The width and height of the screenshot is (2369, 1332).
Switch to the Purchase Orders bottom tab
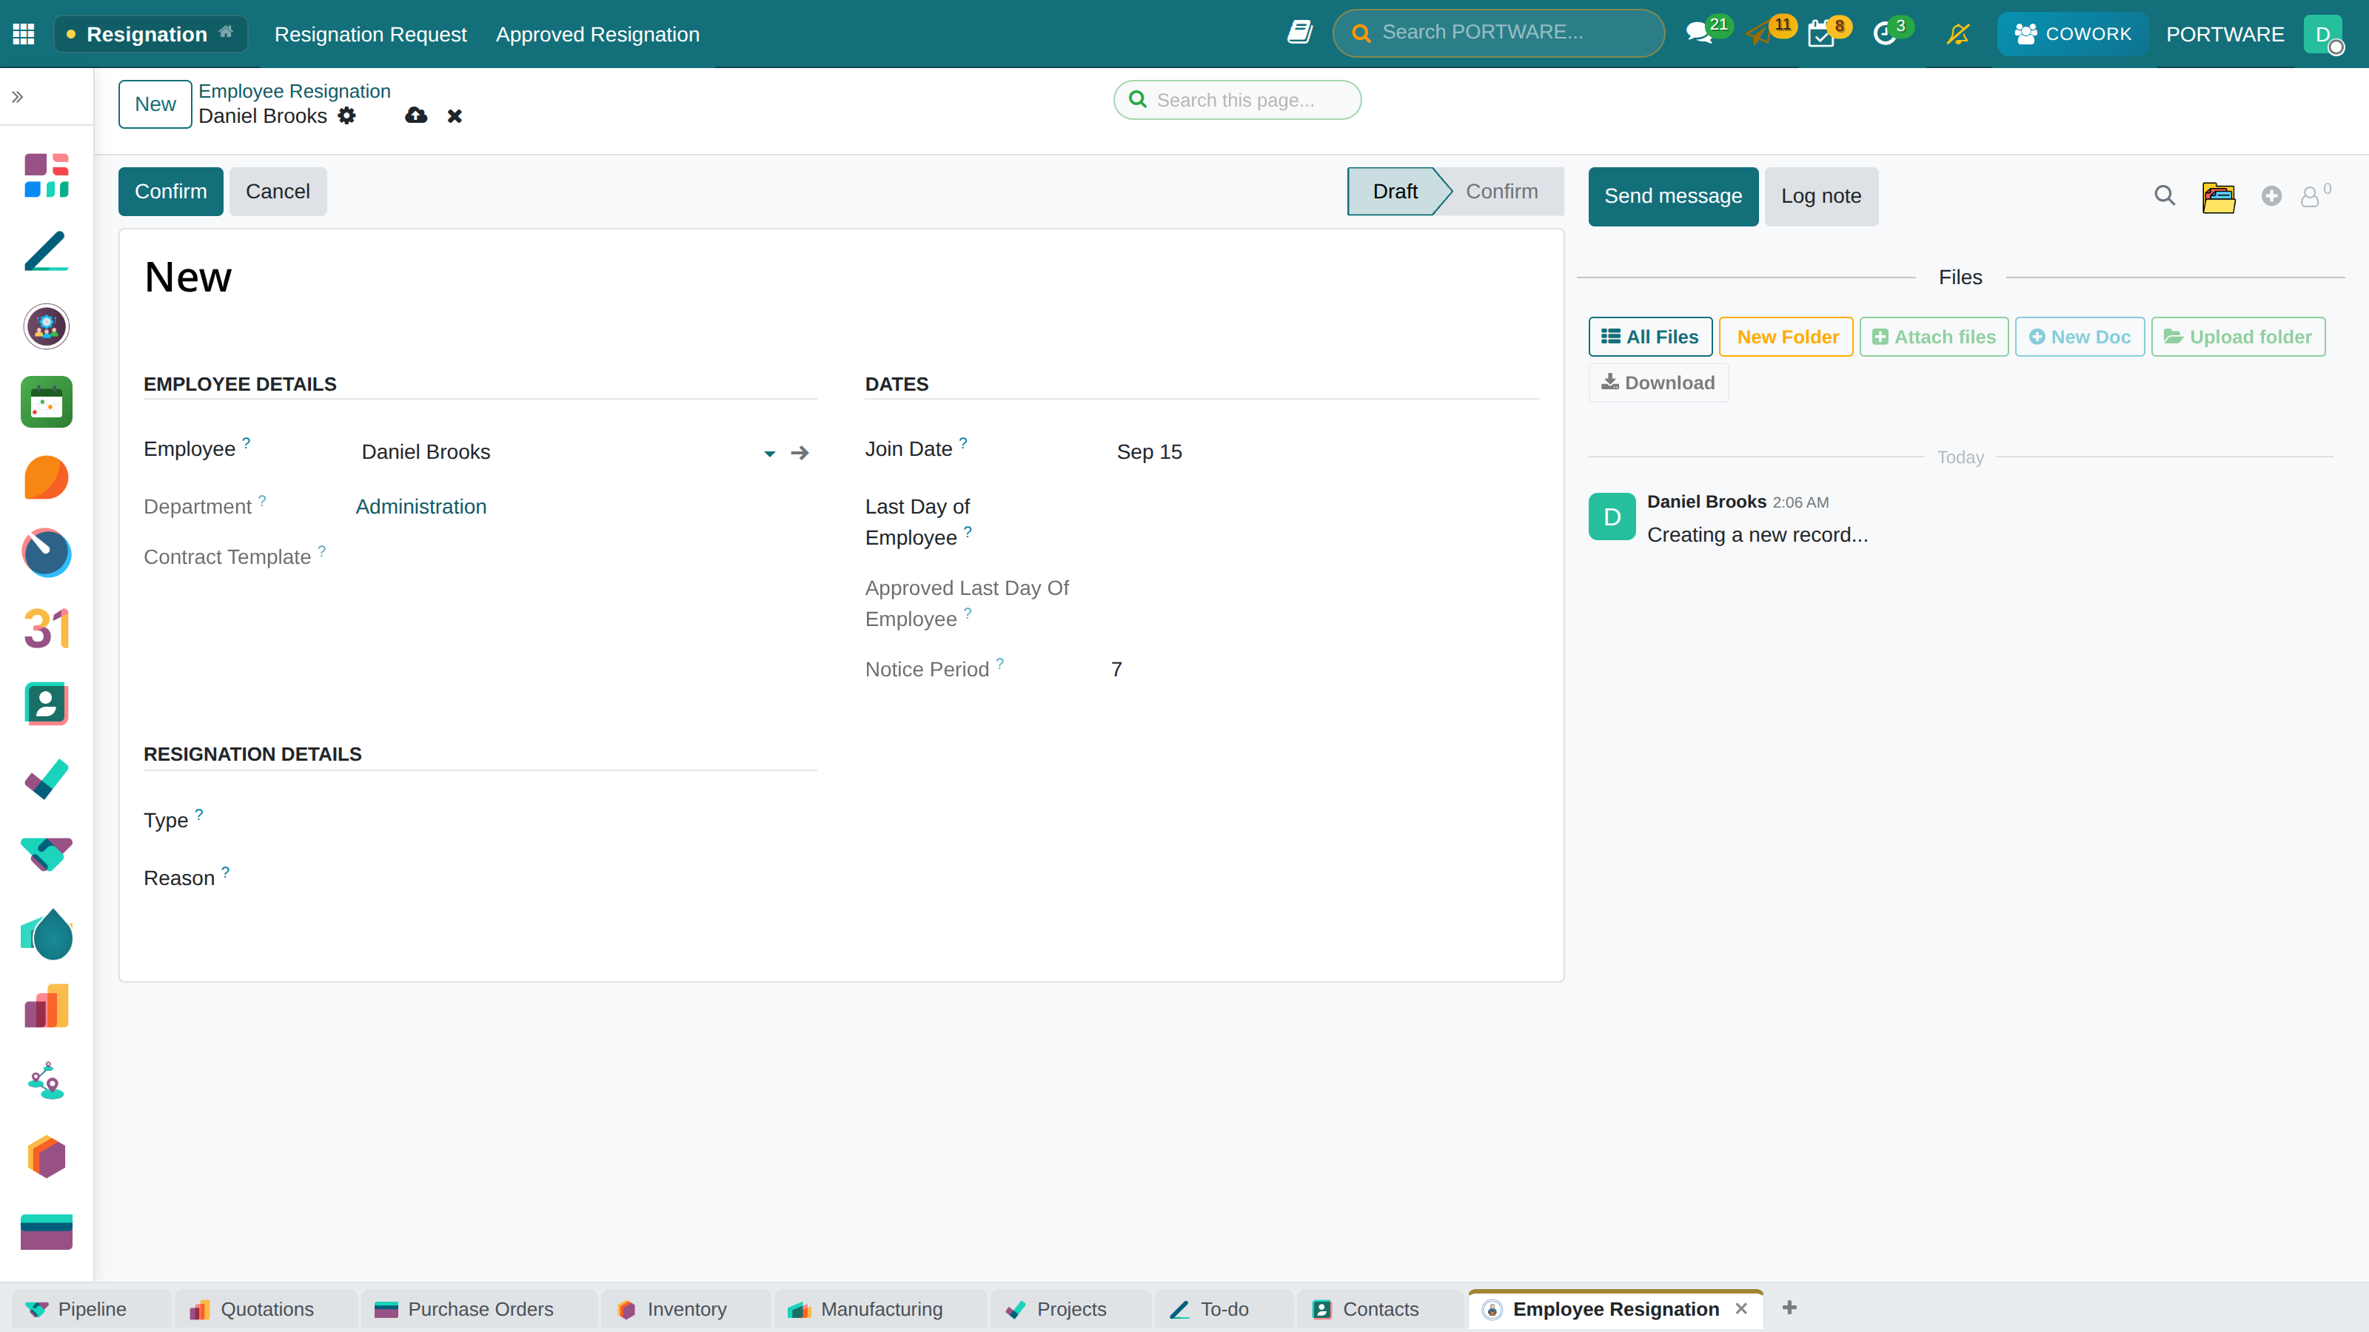pyautogui.click(x=479, y=1309)
